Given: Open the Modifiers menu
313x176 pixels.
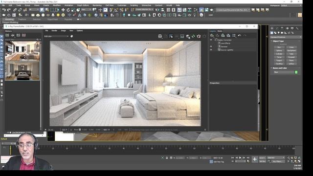Looking at the screenshot, I should click(57, 5).
